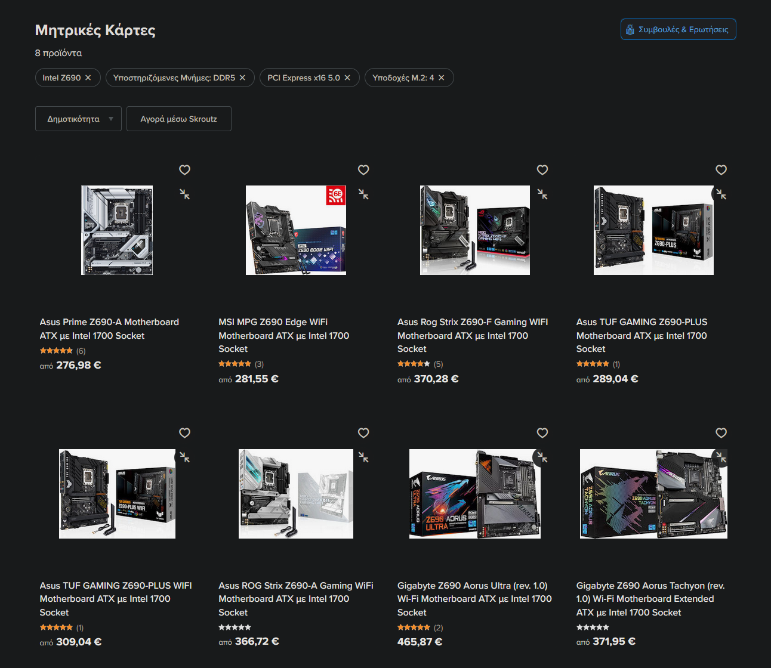Add Asus ROG Strix Z690-A to wishlist

(363, 433)
